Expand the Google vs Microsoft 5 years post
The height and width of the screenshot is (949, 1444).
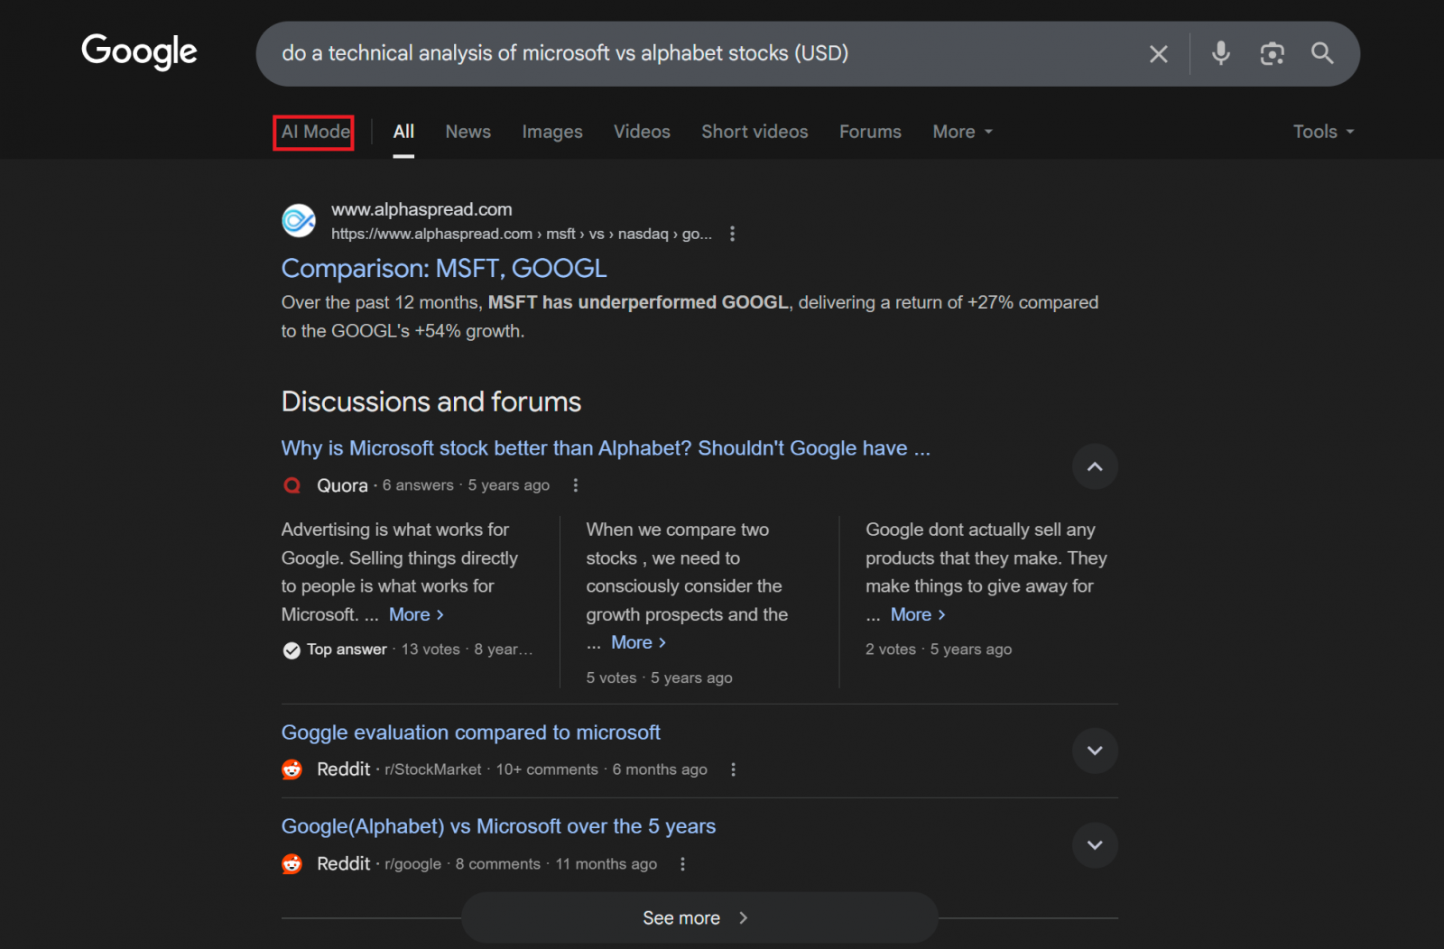(x=1094, y=845)
